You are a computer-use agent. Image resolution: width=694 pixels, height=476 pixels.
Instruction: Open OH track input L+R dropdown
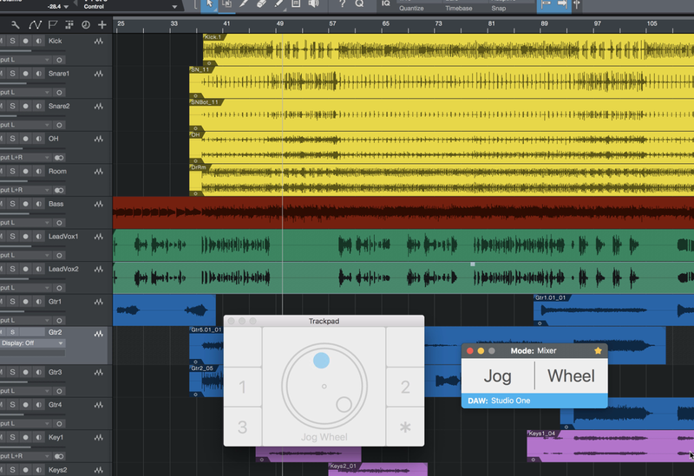click(x=25, y=158)
